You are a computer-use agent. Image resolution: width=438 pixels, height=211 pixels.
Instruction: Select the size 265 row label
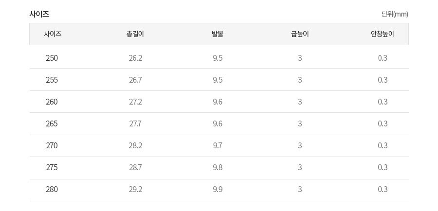52,123
